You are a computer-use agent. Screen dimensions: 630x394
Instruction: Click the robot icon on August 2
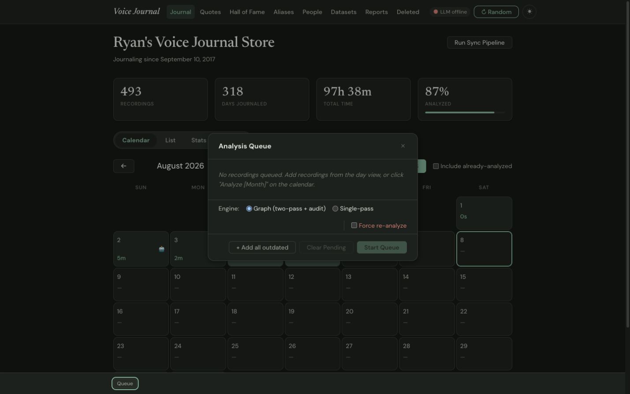pos(161,249)
